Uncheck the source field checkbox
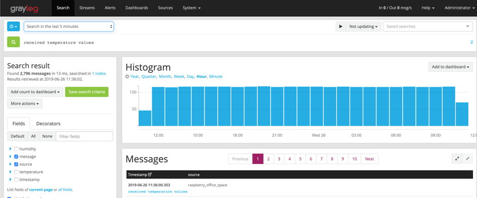The height and width of the screenshot is (198, 477). click(x=16, y=164)
